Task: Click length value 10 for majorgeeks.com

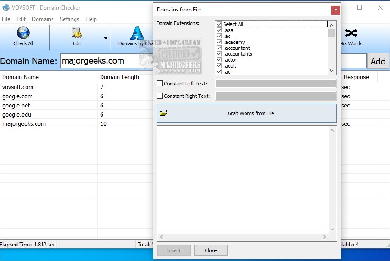Action: click(103, 124)
